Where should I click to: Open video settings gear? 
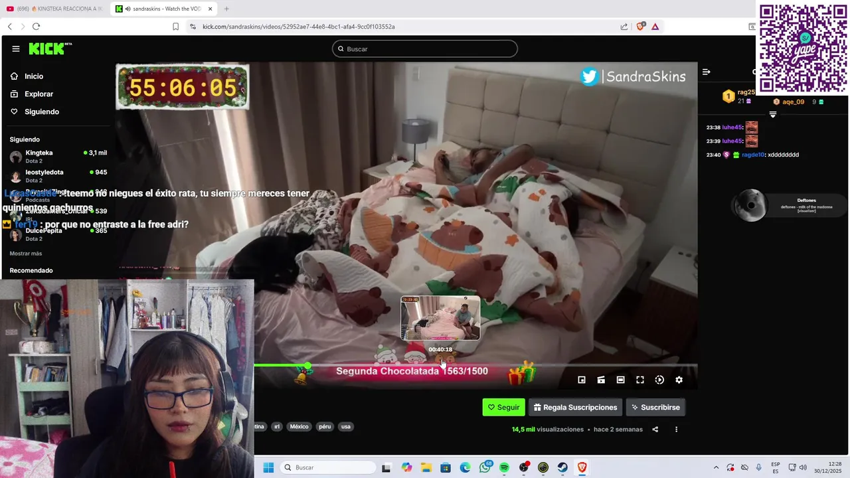coord(679,380)
